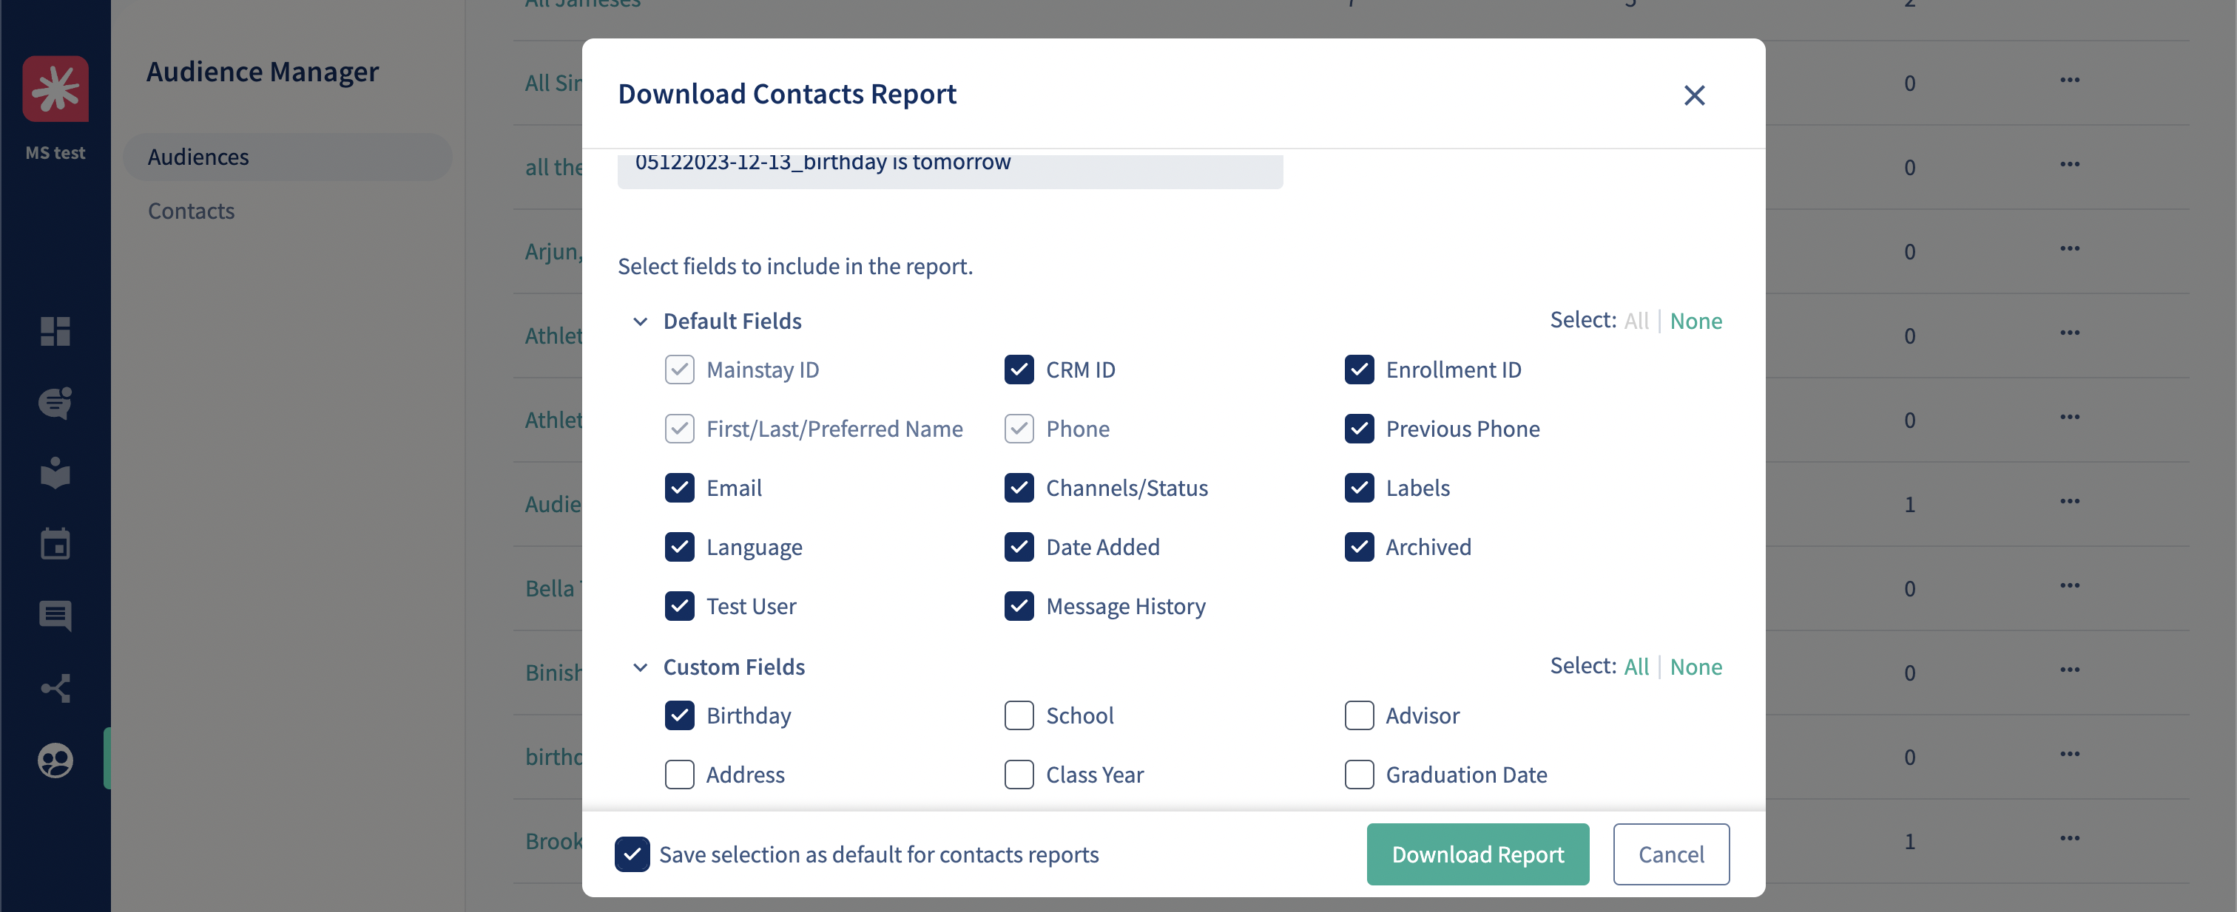This screenshot has height=912, width=2237.
Task: Open the messages icon in sidebar
Action: click(x=55, y=616)
